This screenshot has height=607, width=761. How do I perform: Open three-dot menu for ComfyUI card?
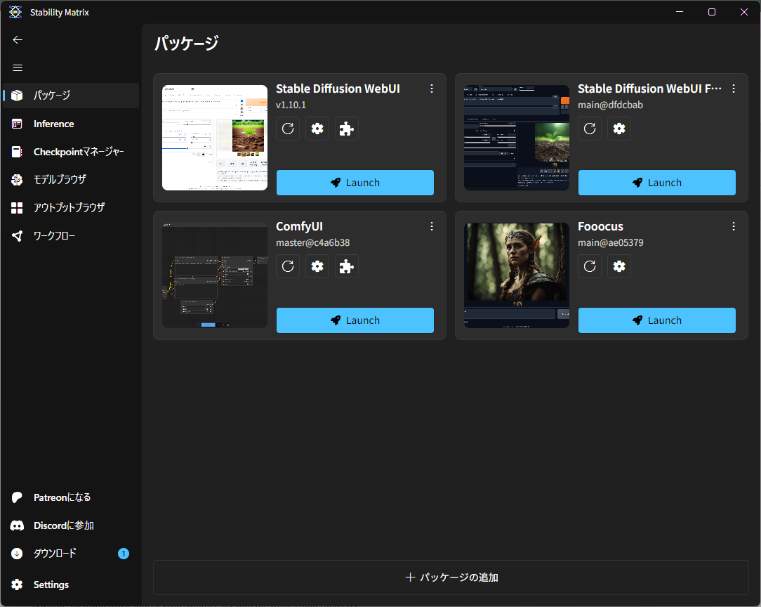coord(432,226)
